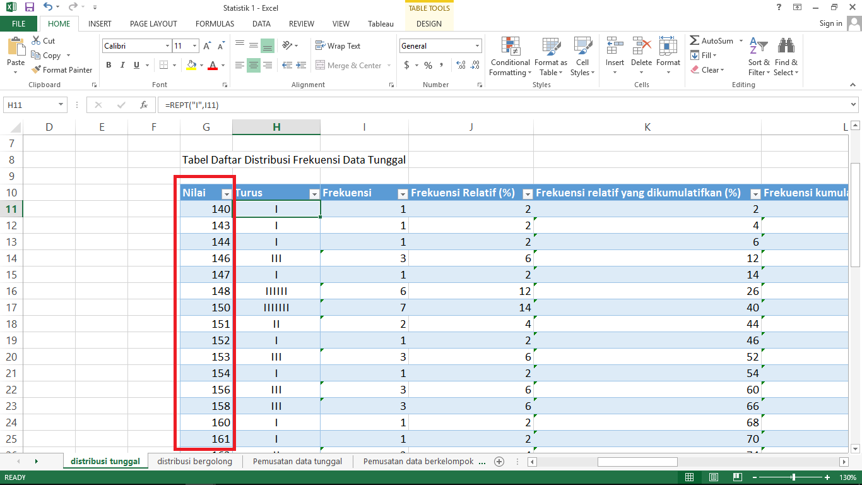862x485 pixels.
Task: Apply bold formatting with the Bold icon
Action: pyautogui.click(x=108, y=64)
